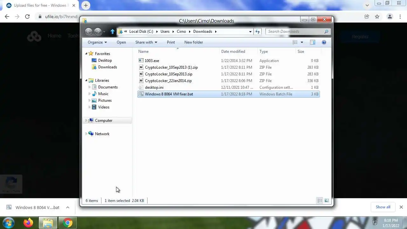The image size is (407, 229).
Task: Expand the Network tree node
Action: pos(86,134)
